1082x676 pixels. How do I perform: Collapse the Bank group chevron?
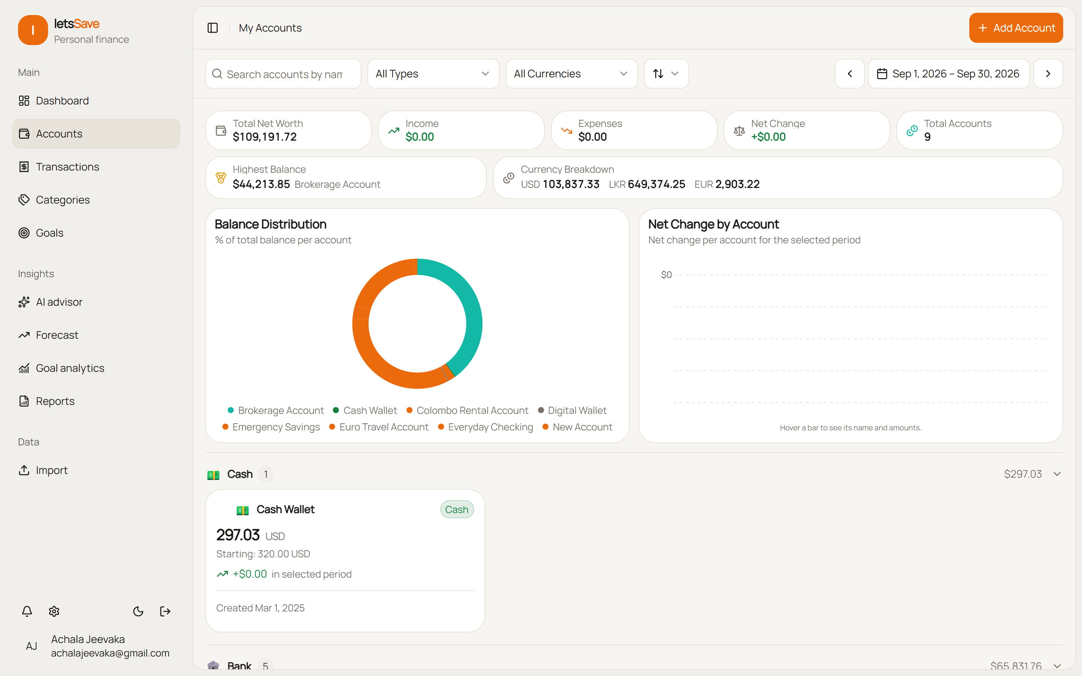click(x=1057, y=666)
